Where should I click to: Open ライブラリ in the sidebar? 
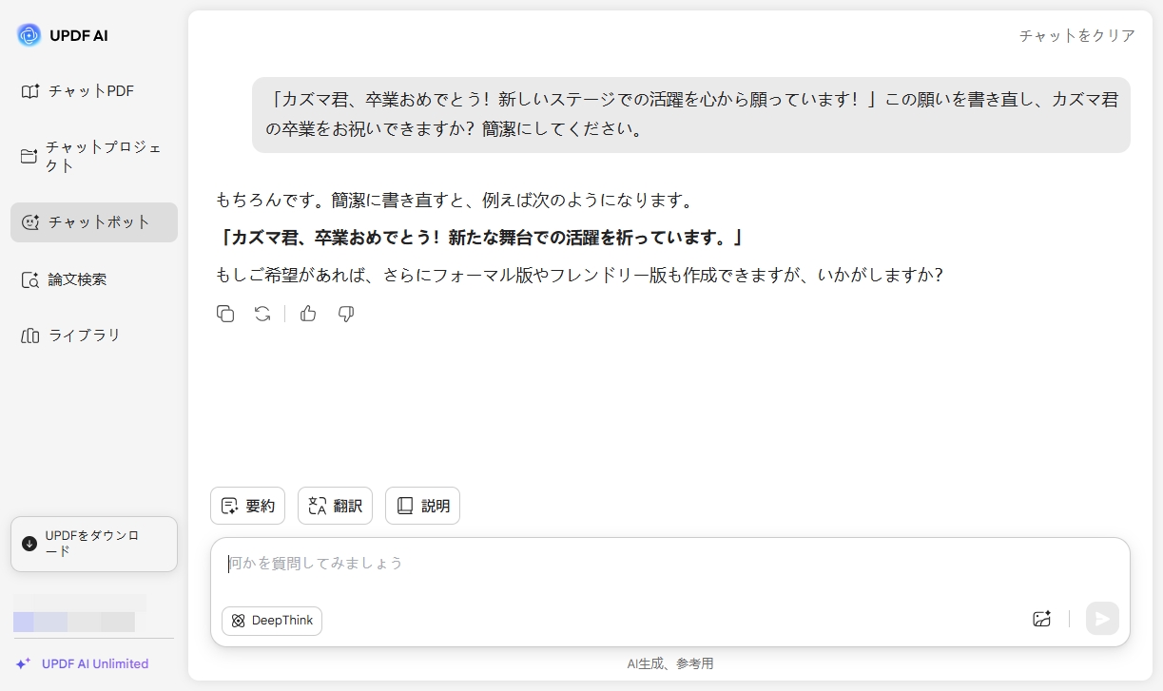coord(93,336)
